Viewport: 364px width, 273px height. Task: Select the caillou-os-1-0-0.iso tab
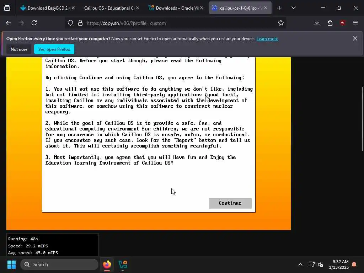click(x=240, y=8)
